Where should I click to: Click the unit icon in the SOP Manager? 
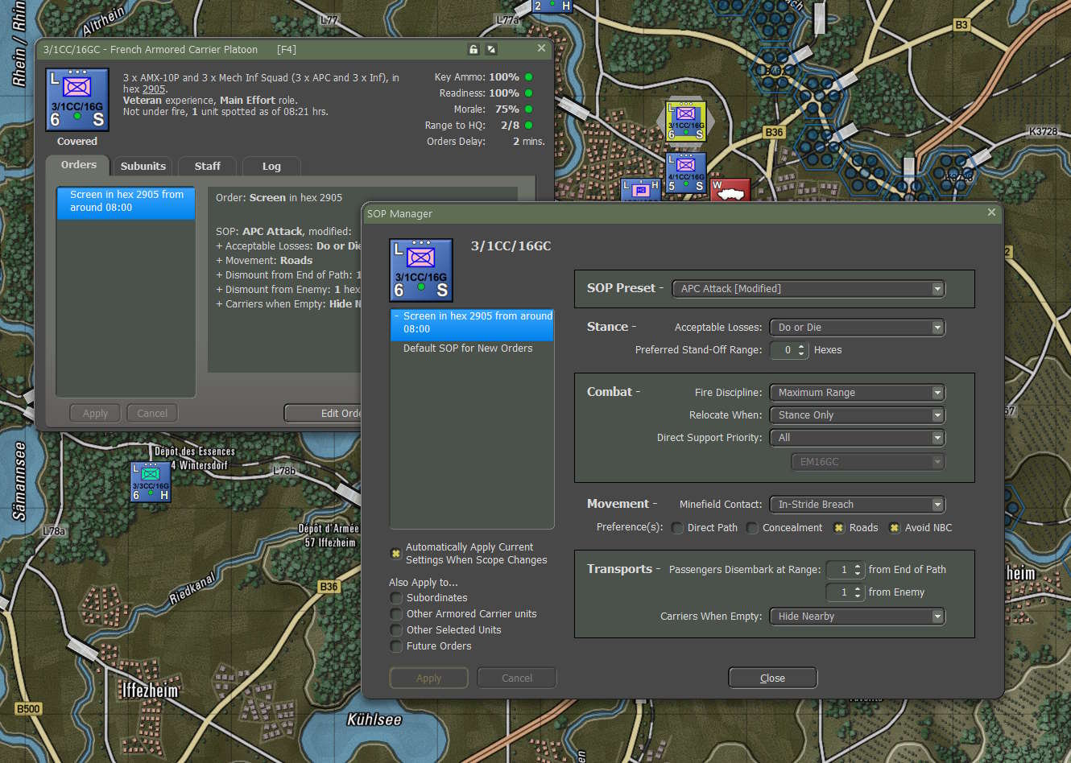coord(420,270)
